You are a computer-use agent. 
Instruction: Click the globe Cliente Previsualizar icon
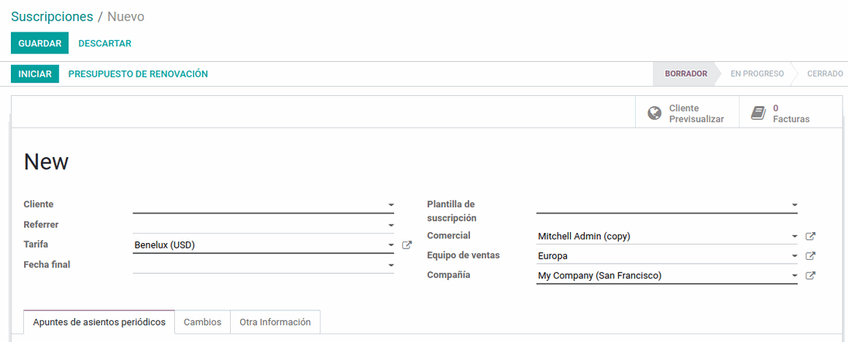coord(654,114)
